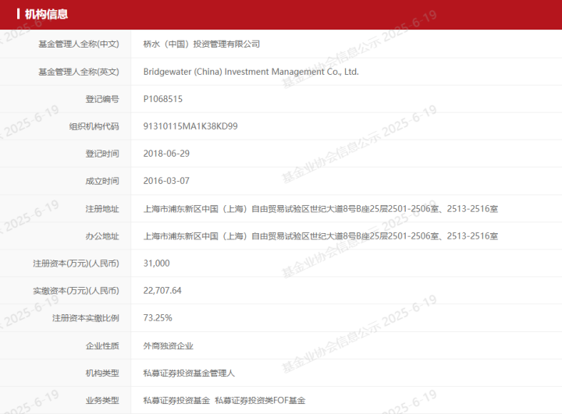The height and width of the screenshot is (414, 562).
Task: Click registered capital value 31,000
Action: [157, 264]
